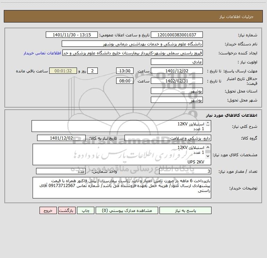Image resolution: width=267 pixels, height=258 pixels.
Task: Click the تاریخ و ساعت اعلان عمومی field
Action: pos(72,35)
